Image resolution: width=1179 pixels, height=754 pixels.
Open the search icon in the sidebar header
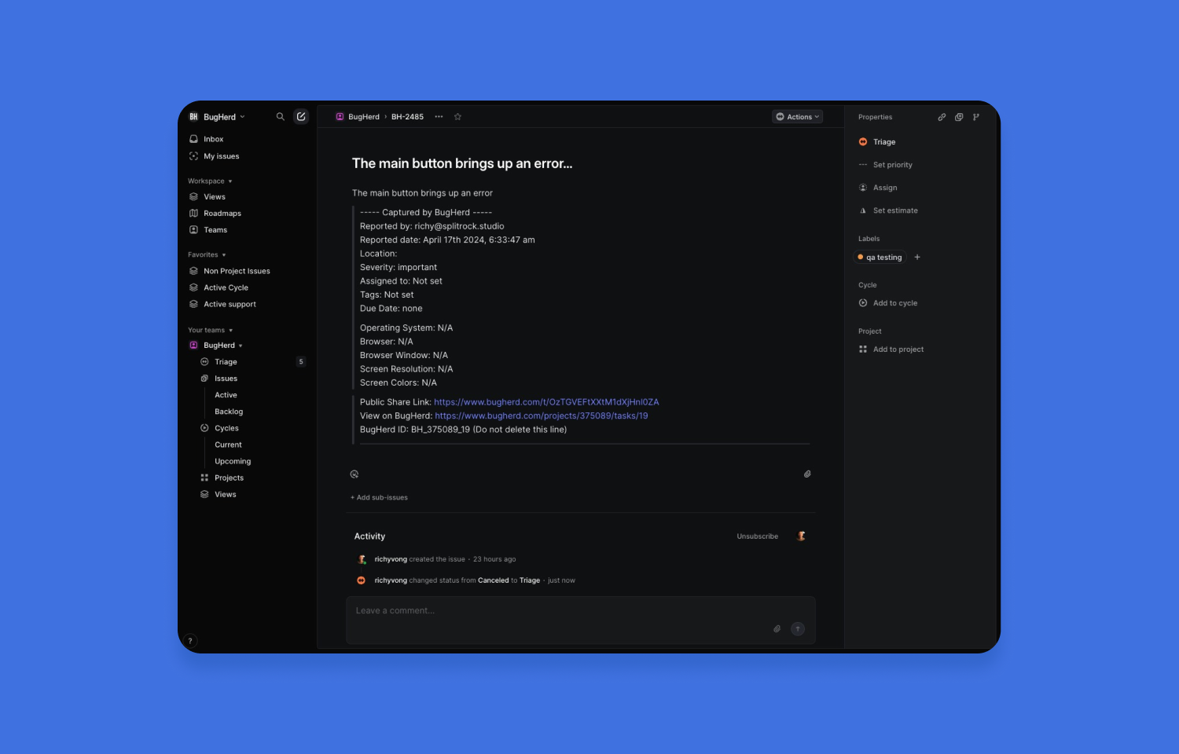(x=280, y=116)
